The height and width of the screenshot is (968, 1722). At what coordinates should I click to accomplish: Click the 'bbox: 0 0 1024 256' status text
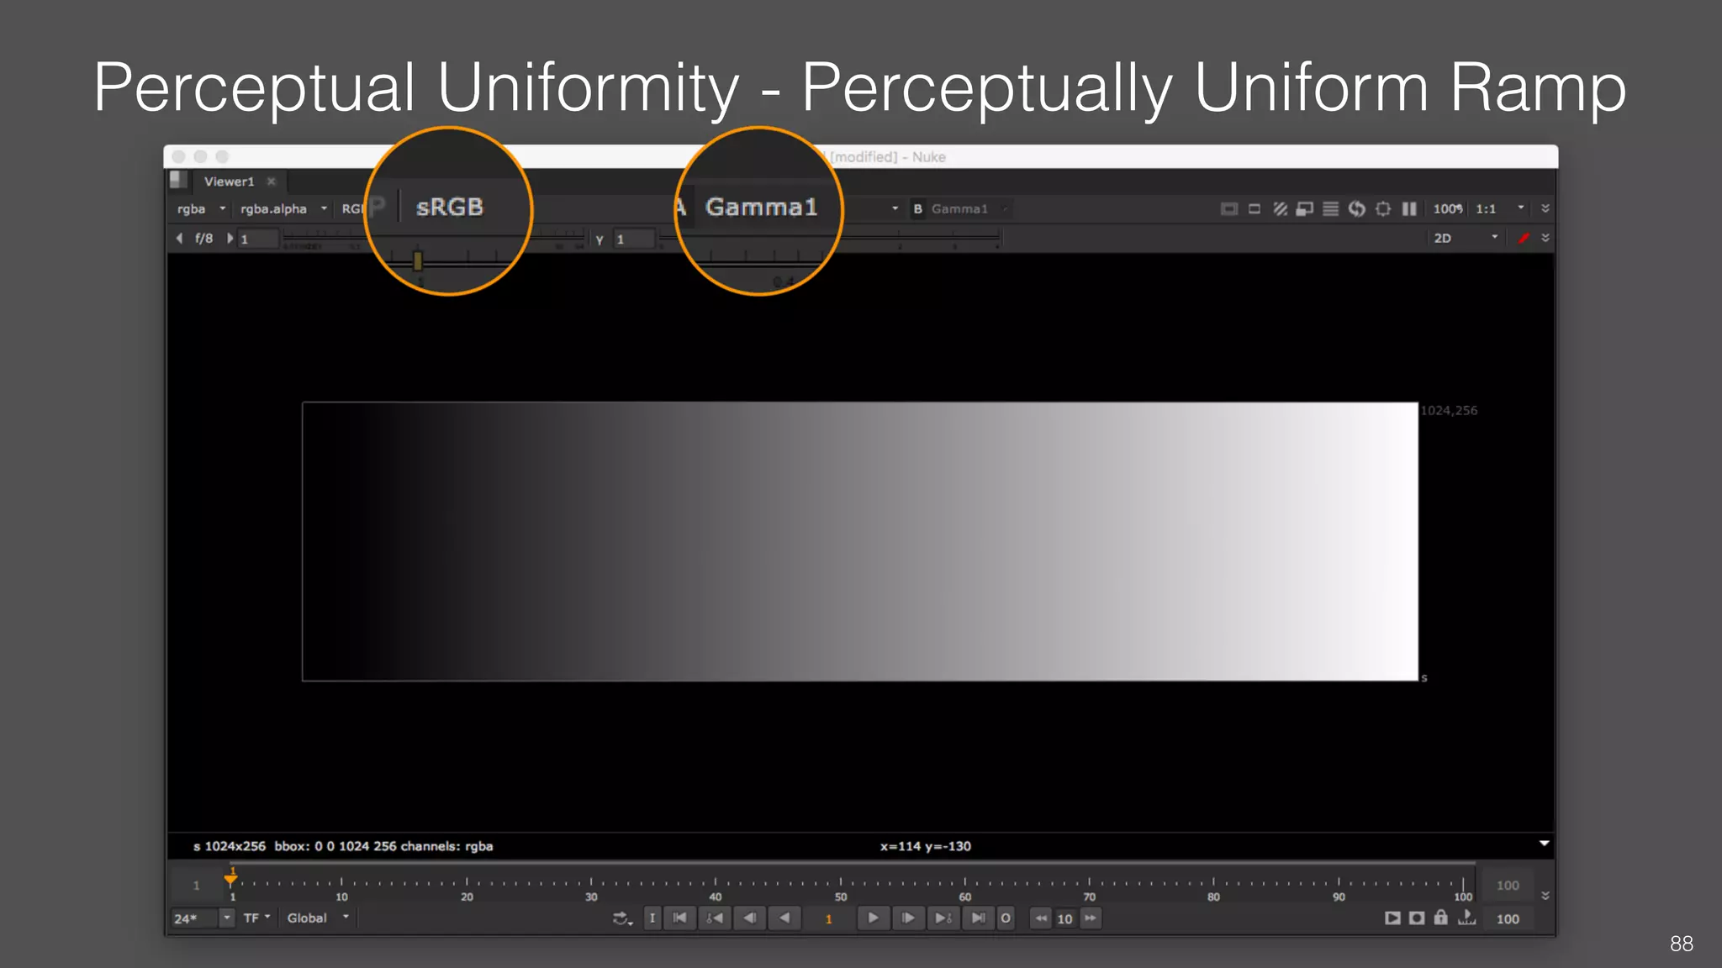coord(335,846)
